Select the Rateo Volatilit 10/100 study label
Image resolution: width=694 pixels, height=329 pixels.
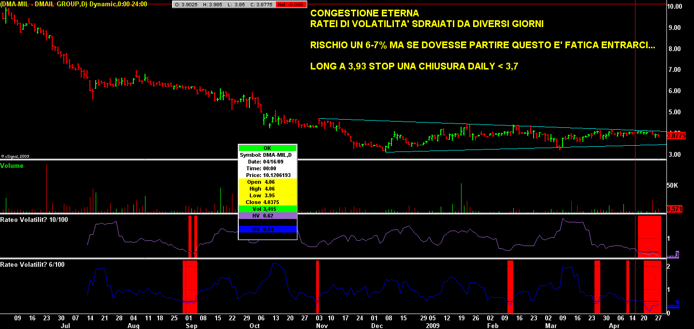(32, 219)
